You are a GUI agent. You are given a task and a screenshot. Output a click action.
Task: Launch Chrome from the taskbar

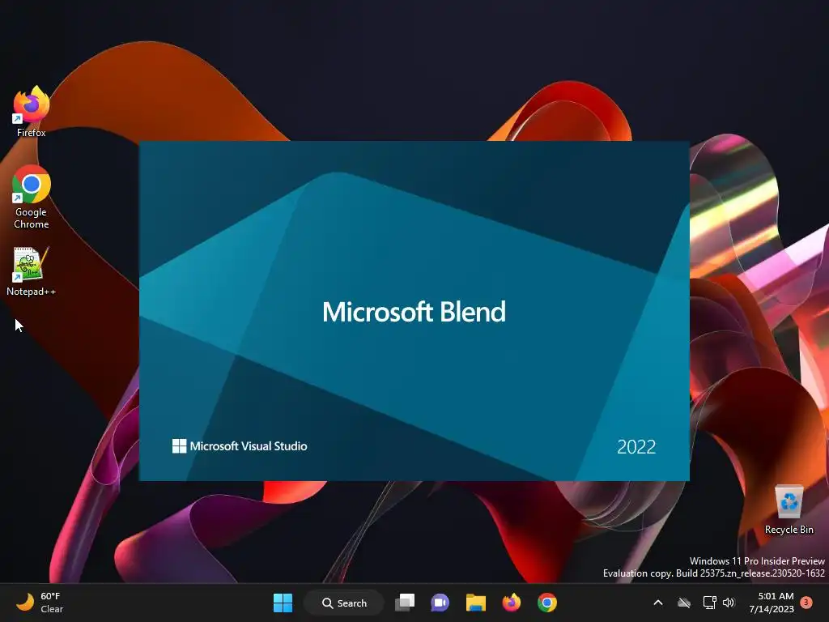click(547, 603)
